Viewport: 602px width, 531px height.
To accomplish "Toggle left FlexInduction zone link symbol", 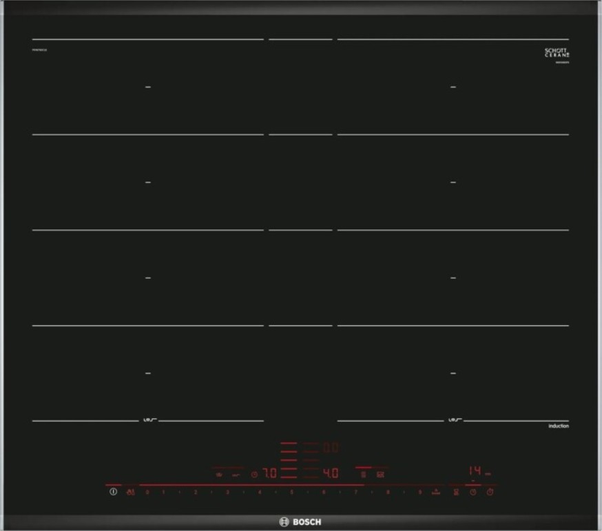I will [x=148, y=419].
